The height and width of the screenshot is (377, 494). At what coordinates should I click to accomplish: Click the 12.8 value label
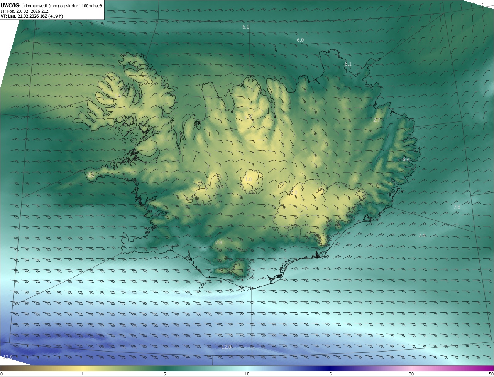pos(227,347)
